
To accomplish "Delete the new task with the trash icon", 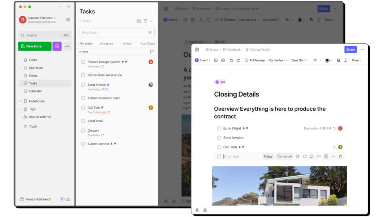I will [x=340, y=156].
